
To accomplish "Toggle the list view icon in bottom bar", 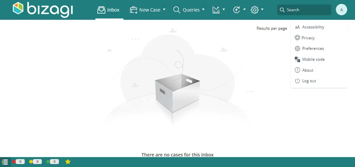I will coord(5,162).
